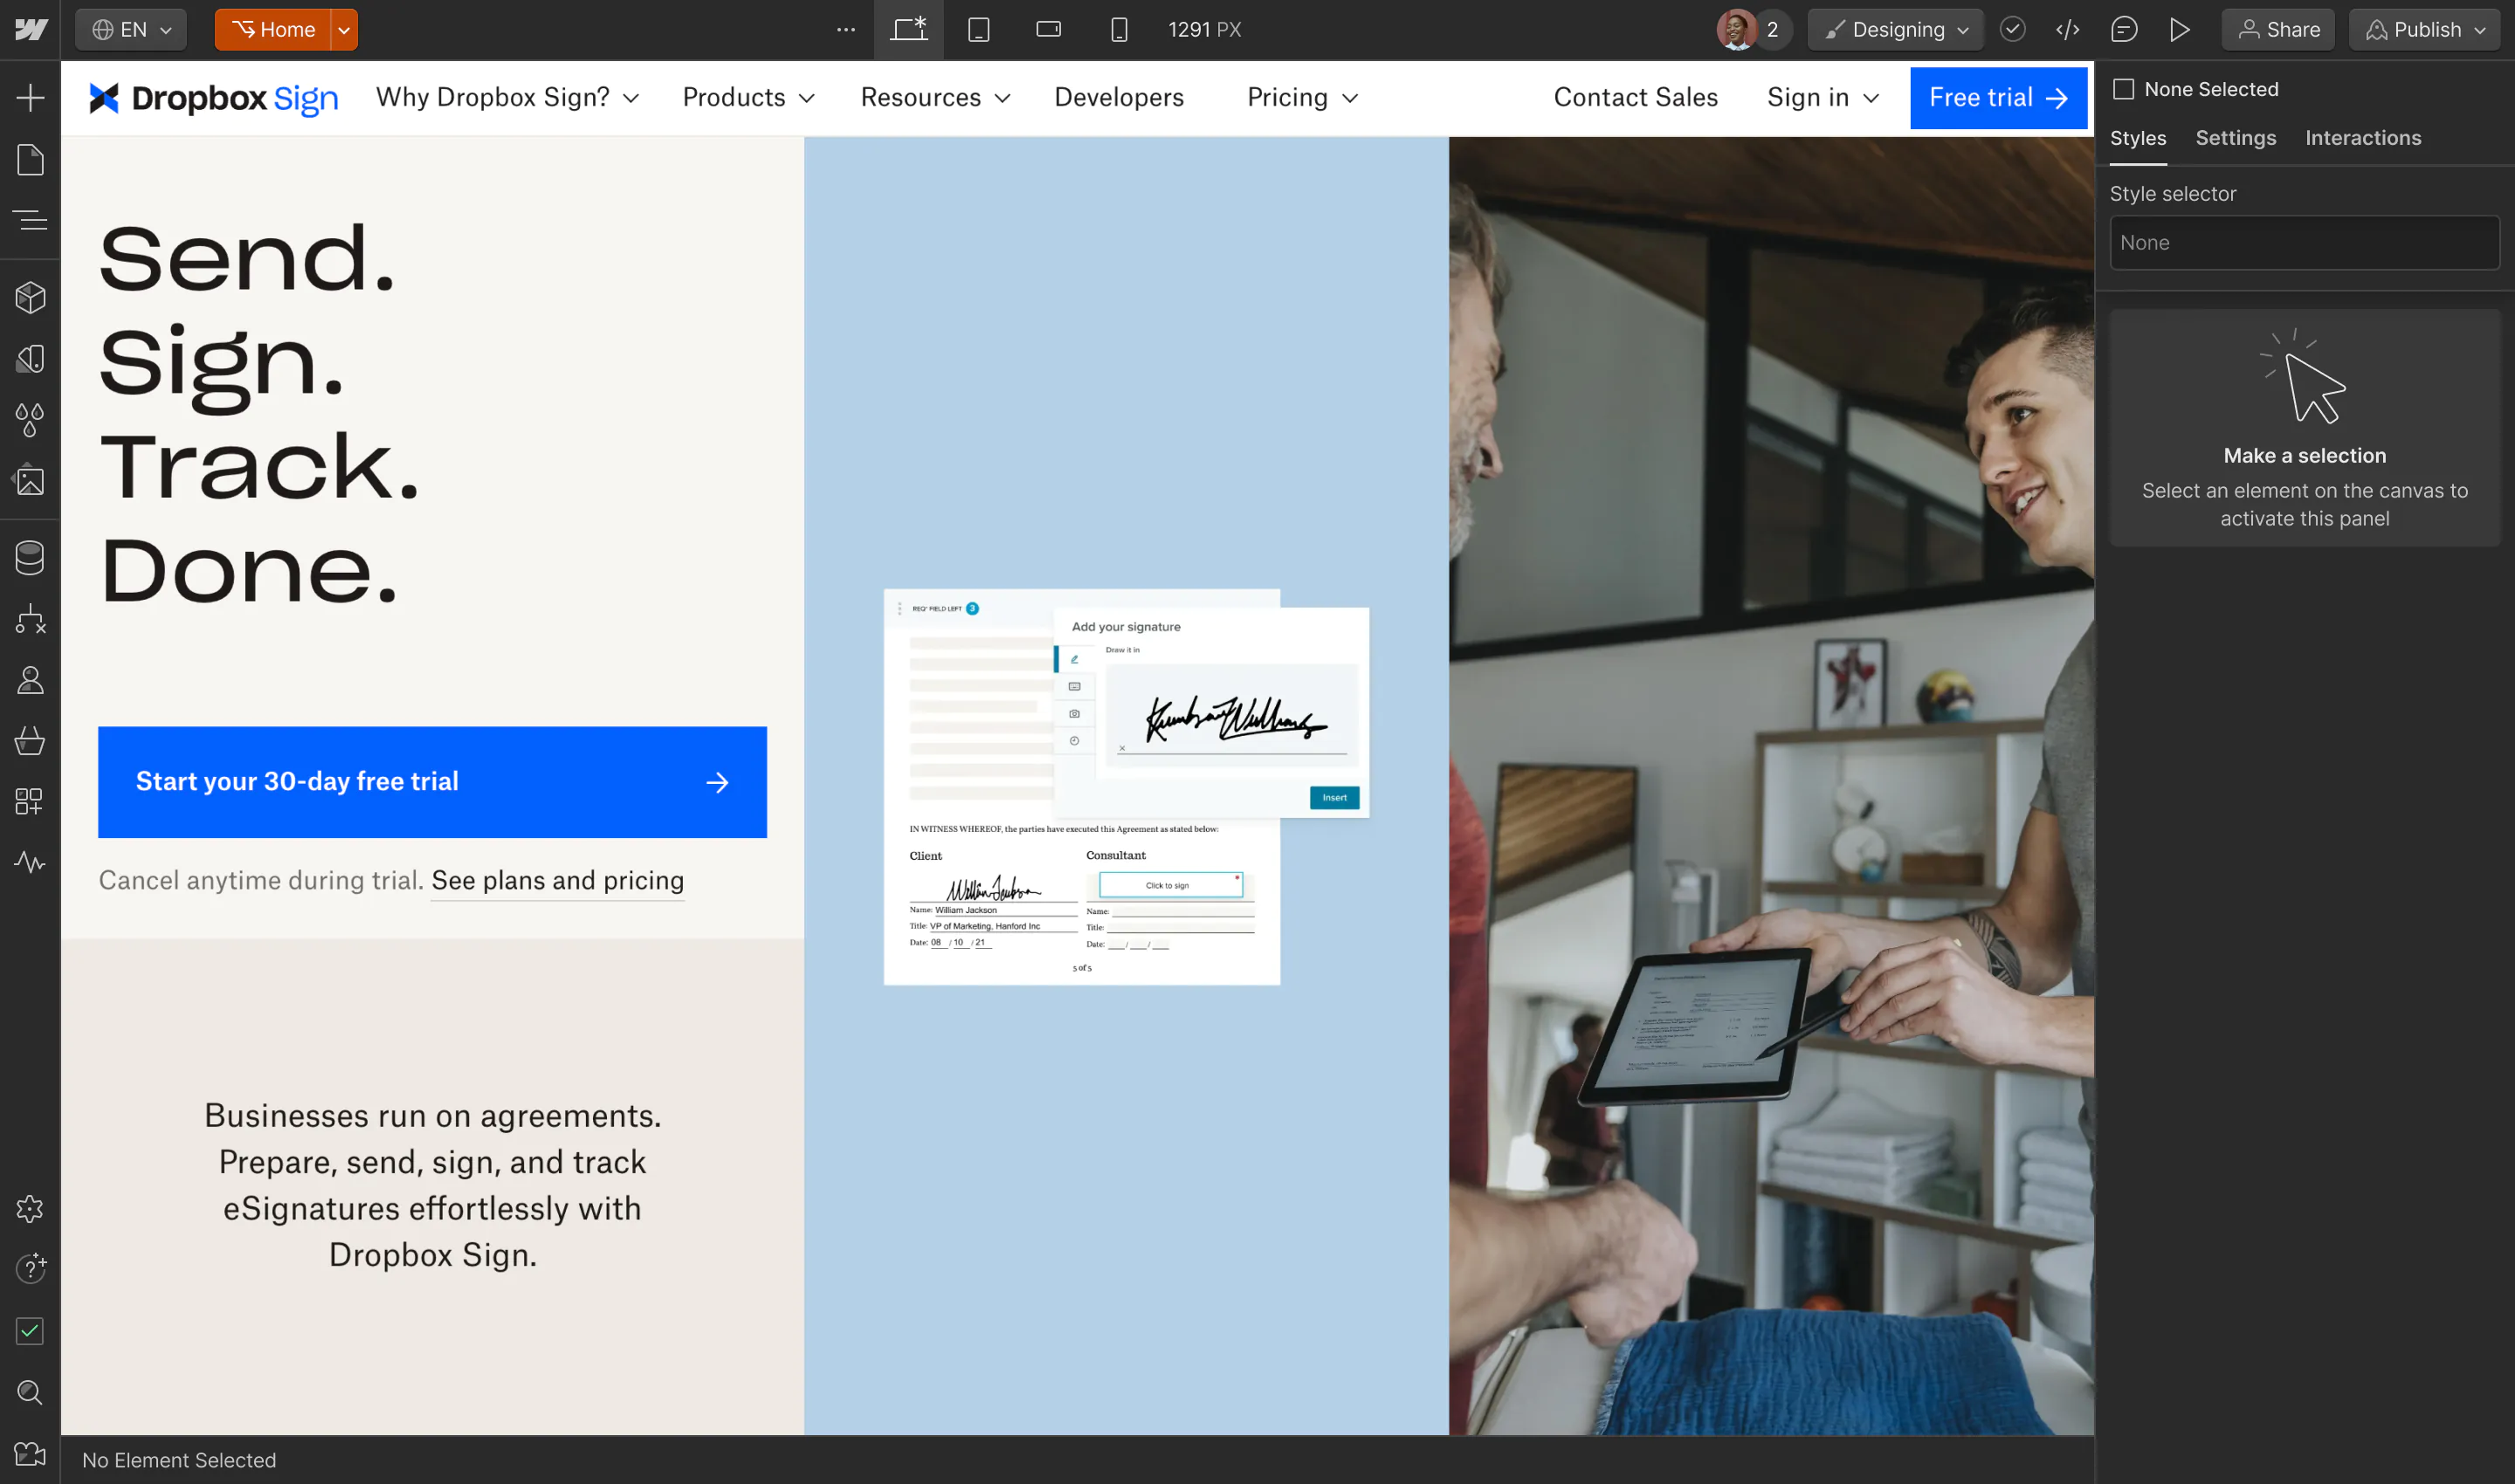Open the Add elements panel
Image resolution: width=2515 pixels, height=1484 pixels.
pyautogui.click(x=30, y=98)
